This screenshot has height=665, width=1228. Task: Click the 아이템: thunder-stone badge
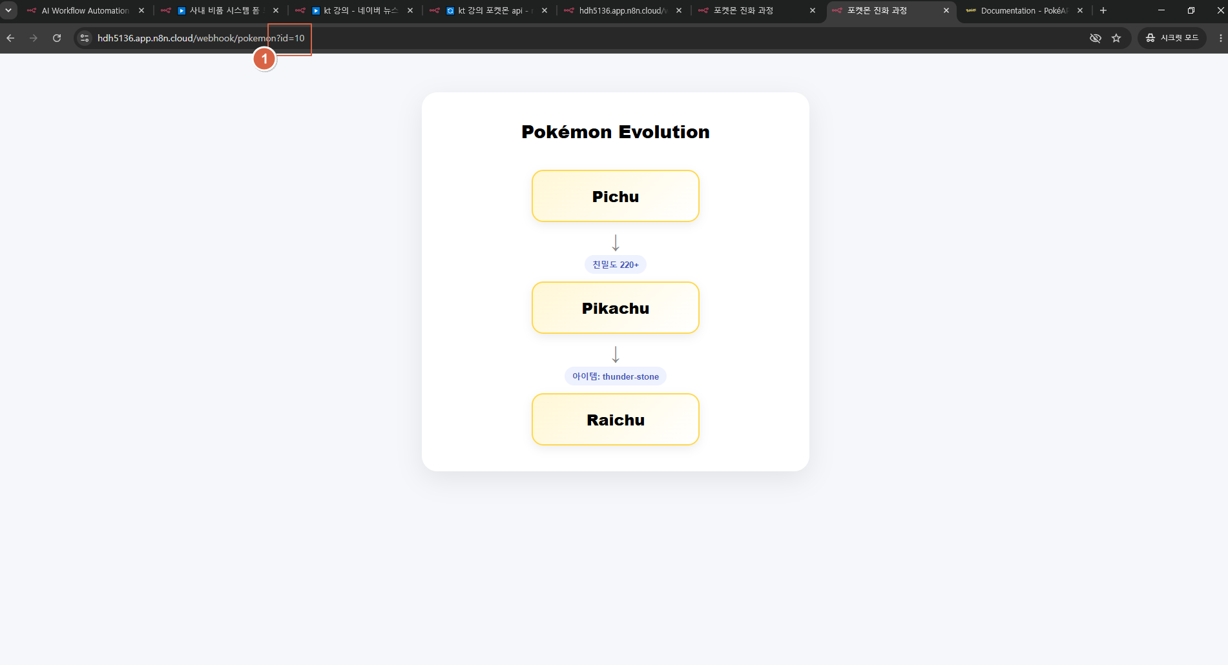[616, 376]
